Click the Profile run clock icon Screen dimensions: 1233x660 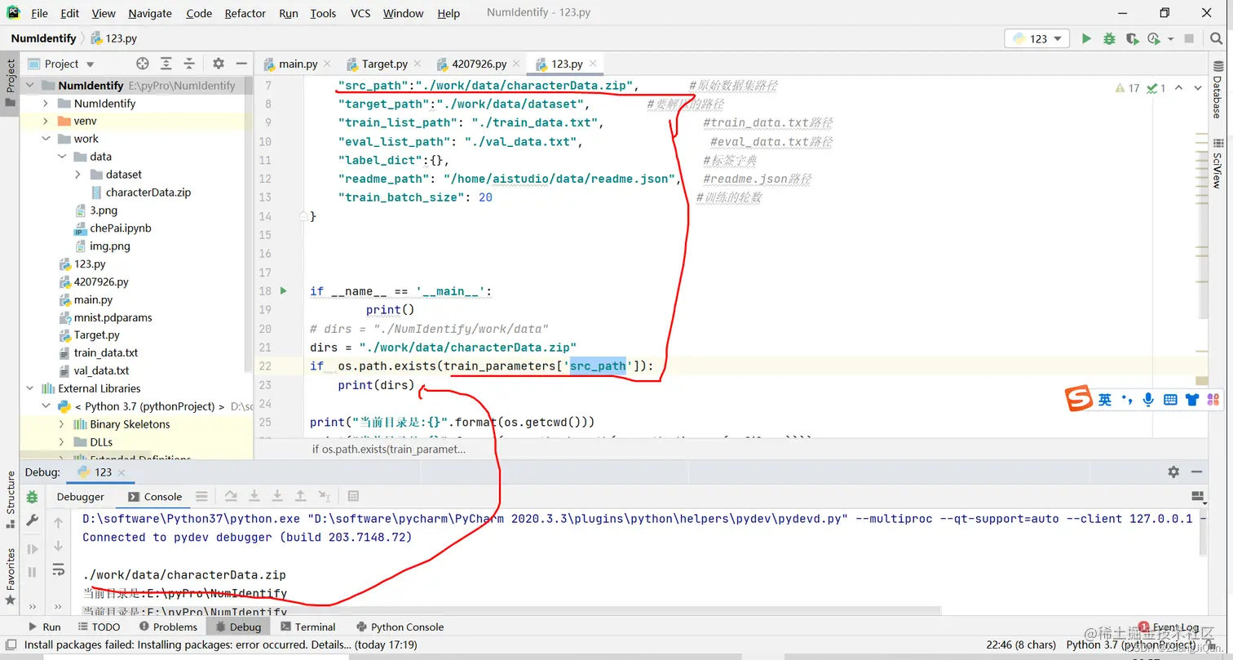1153,38
